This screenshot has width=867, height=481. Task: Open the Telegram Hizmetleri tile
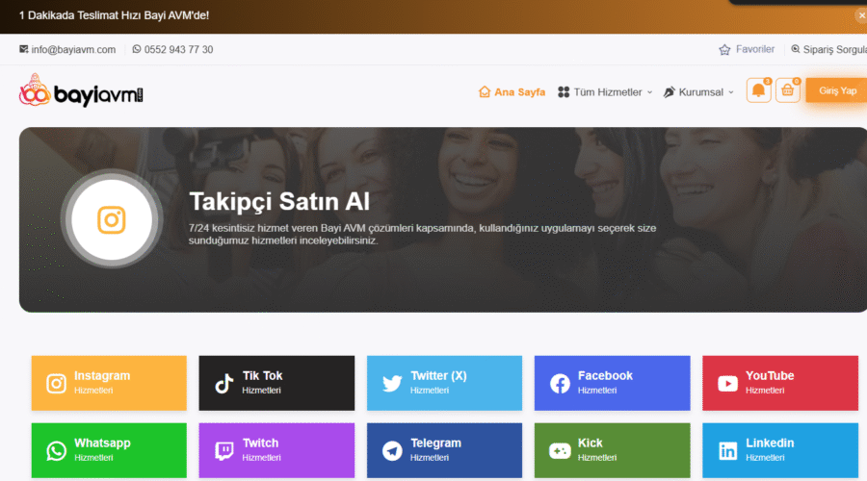(444, 450)
